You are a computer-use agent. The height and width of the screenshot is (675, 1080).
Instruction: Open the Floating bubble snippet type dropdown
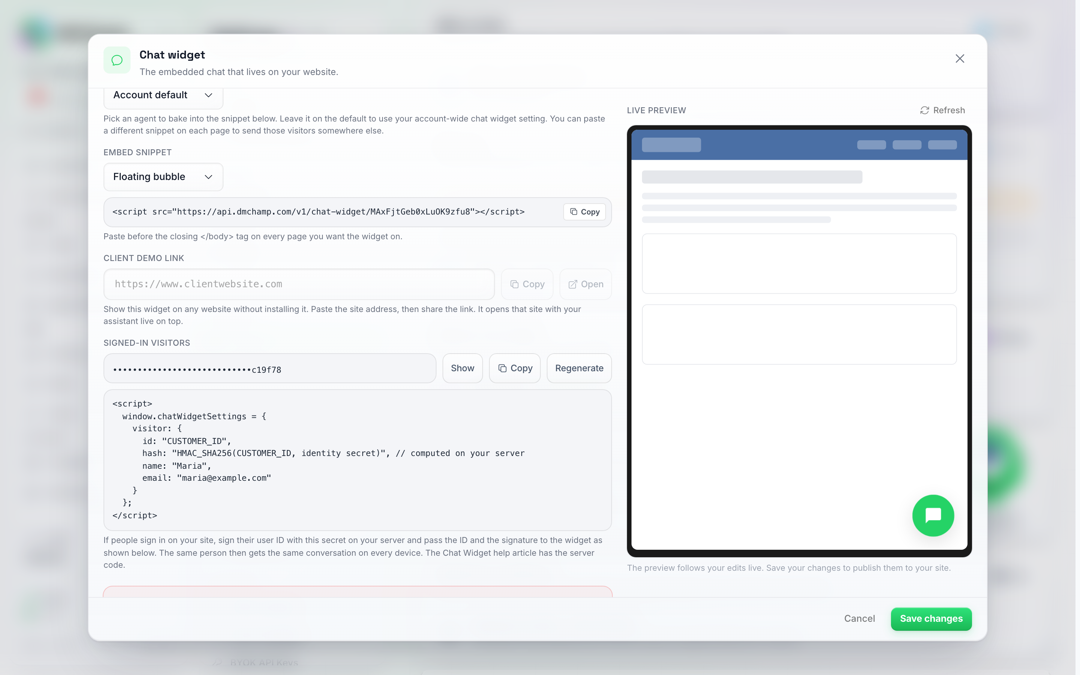pos(163,177)
